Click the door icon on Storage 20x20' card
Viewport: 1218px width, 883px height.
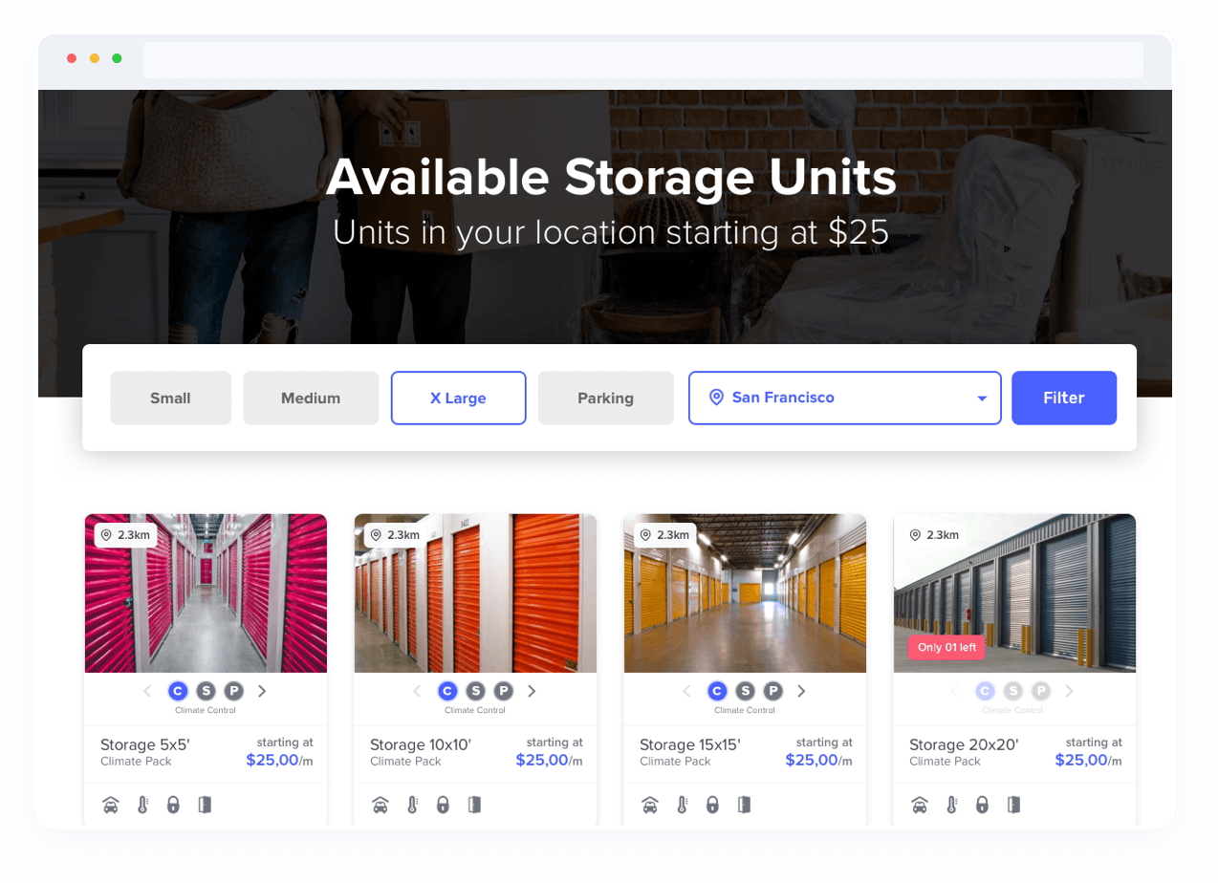pos(1013,805)
